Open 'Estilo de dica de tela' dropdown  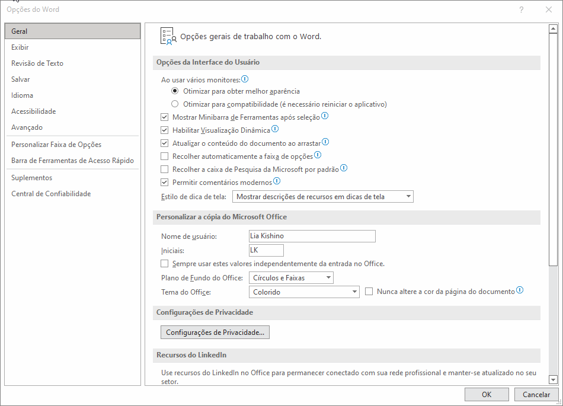[x=323, y=197]
